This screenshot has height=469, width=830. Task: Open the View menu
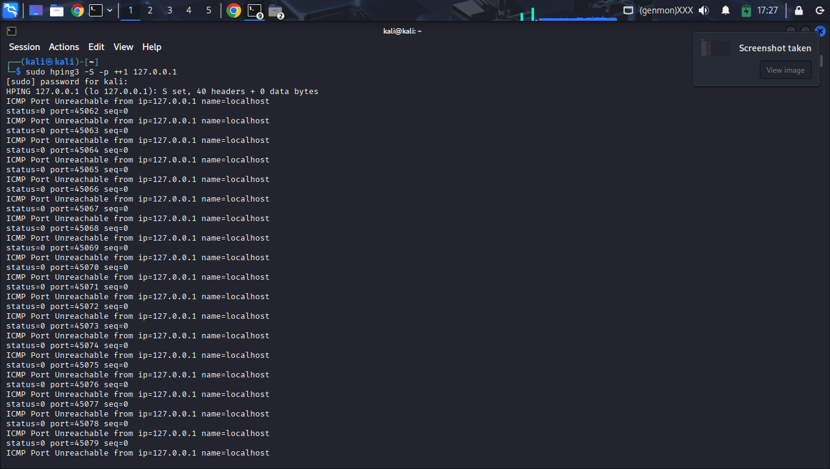click(123, 47)
